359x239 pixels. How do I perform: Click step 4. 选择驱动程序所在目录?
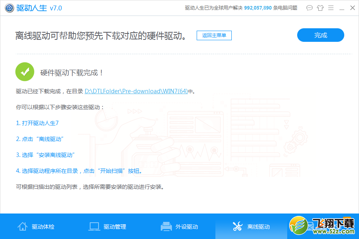point(79,171)
